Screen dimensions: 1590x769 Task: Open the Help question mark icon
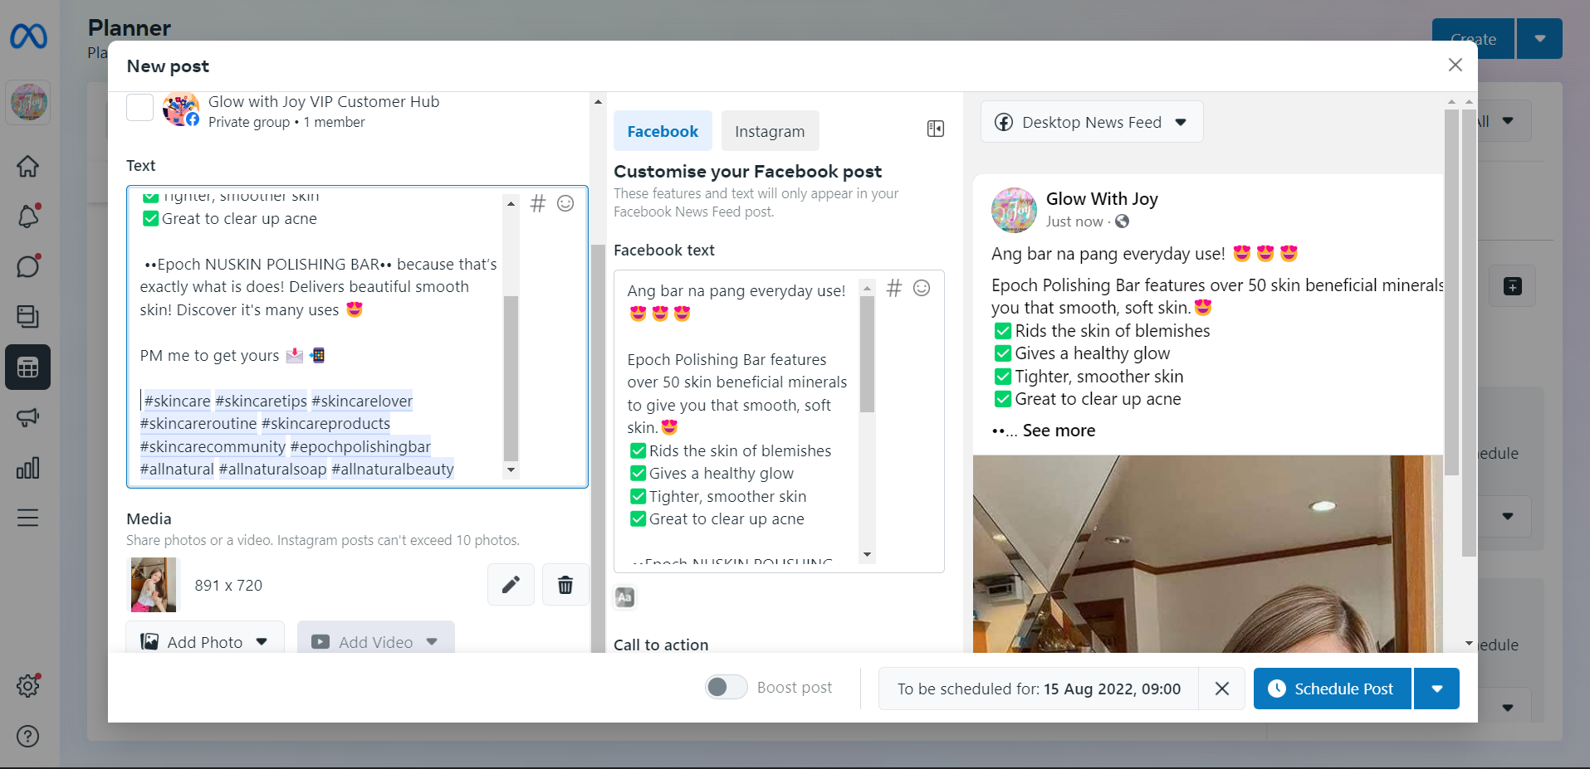(28, 736)
